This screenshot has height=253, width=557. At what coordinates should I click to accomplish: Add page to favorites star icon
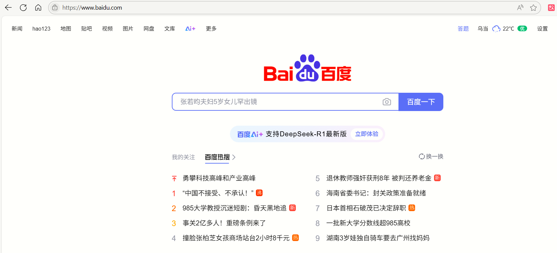[x=533, y=7]
